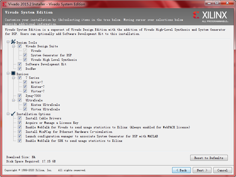The height and width of the screenshot is (177, 236).
Task: Click the Back button
Action: 181,170
